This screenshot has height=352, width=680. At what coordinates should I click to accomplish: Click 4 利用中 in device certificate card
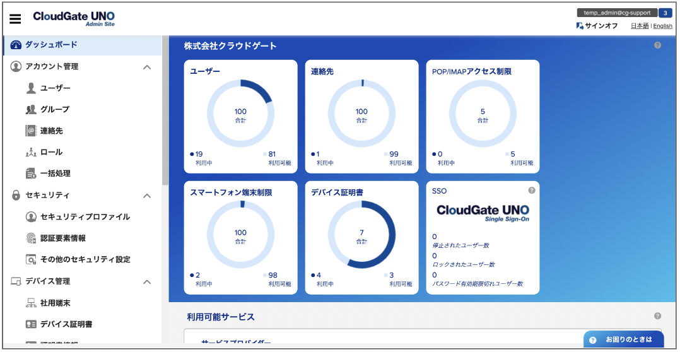click(322, 279)
